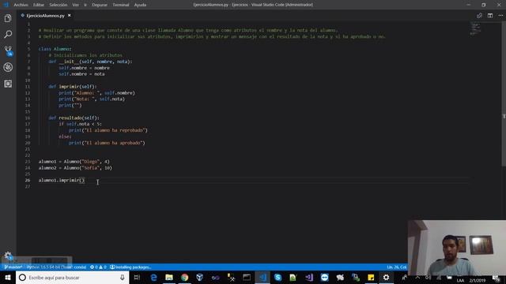
Task: Open the Source Control view
Action: (8, 50)
